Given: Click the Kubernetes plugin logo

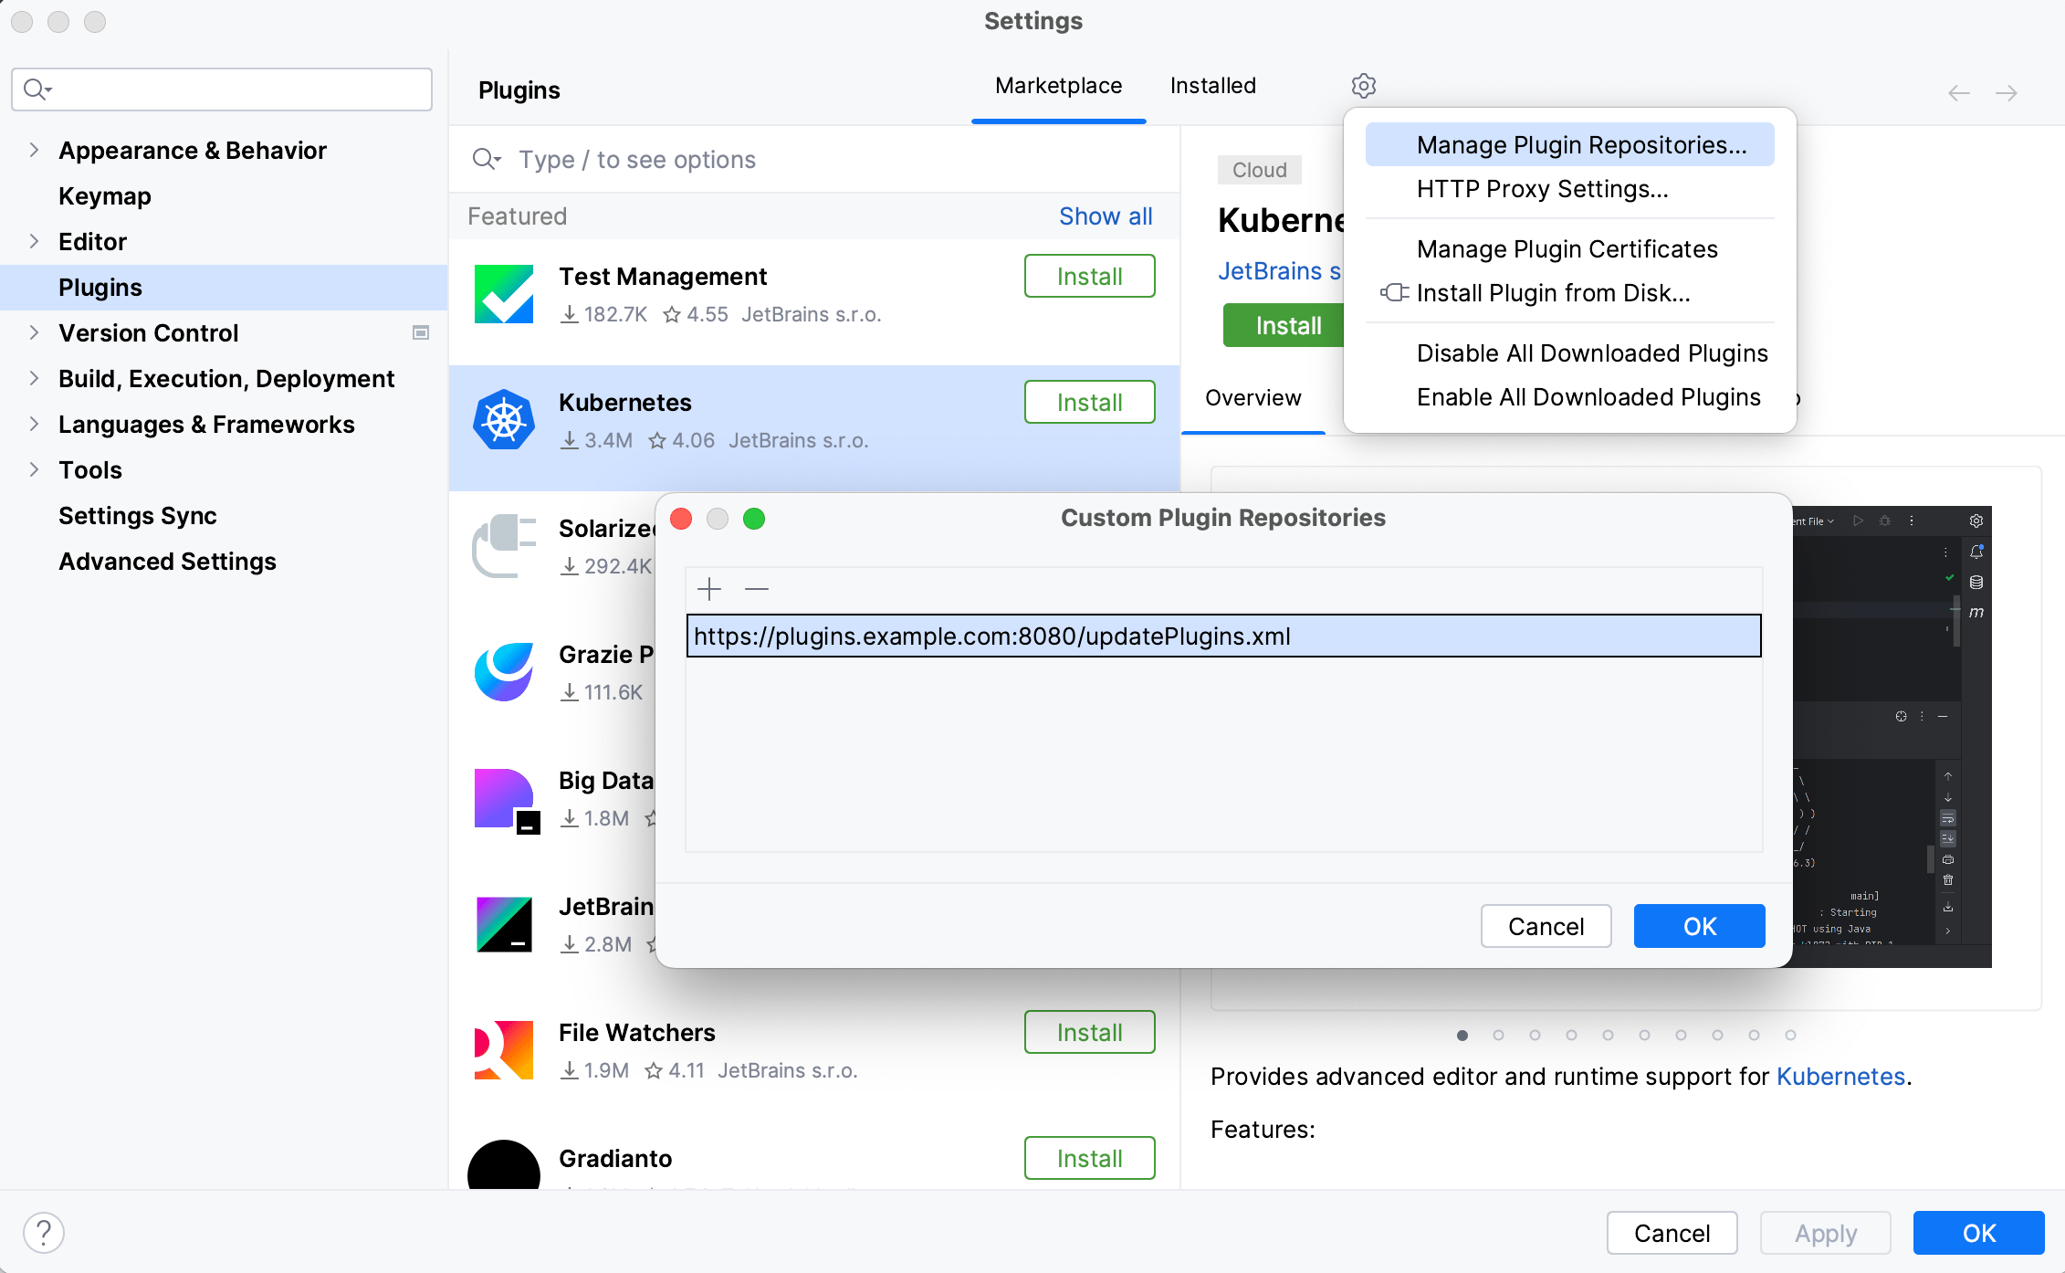Looking at the screenshot, I should (503, 419).
